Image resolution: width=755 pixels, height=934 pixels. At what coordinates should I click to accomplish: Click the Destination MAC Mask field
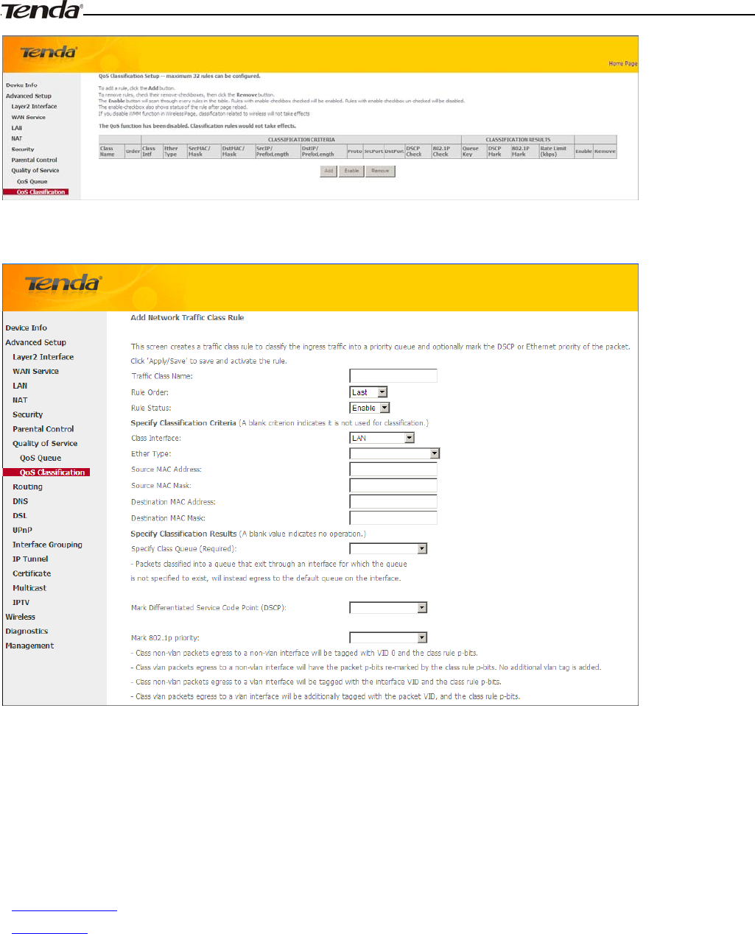(393, 518)
